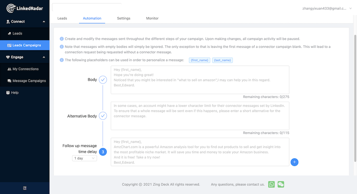Click the page vertical scrollbar
357x194 pixels.
pos(355,98)
